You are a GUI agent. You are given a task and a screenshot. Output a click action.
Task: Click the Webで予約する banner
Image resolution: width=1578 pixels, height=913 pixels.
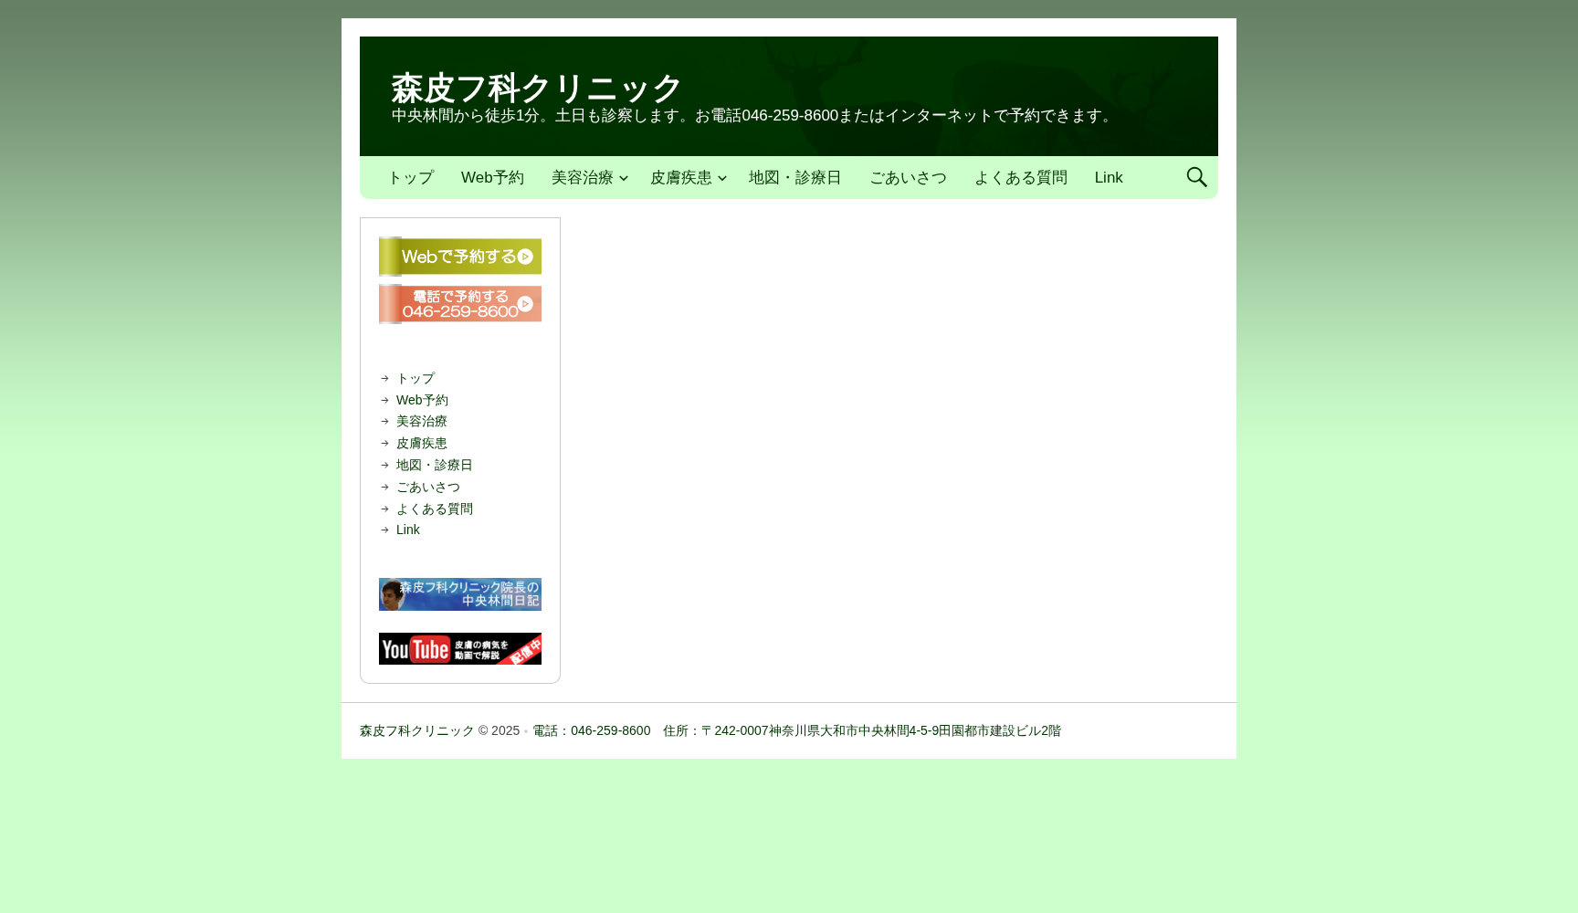click(x=460, y=257)
